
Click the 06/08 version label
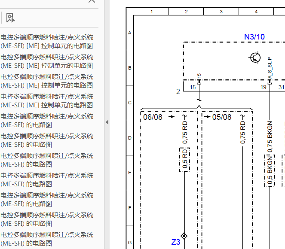(x=153, y=117)
